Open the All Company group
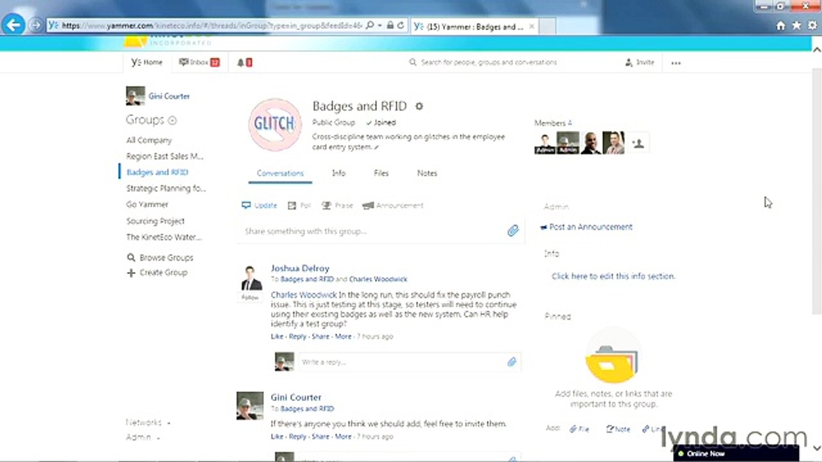The width and height of the screenshot is (822, 462). (x=149, y=140)
